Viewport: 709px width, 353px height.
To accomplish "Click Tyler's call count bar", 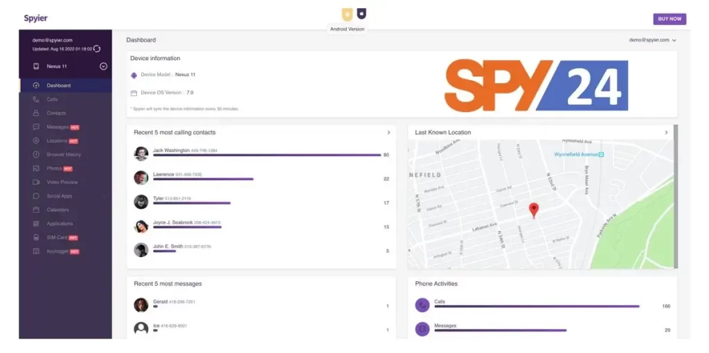I will pos(192,203).
